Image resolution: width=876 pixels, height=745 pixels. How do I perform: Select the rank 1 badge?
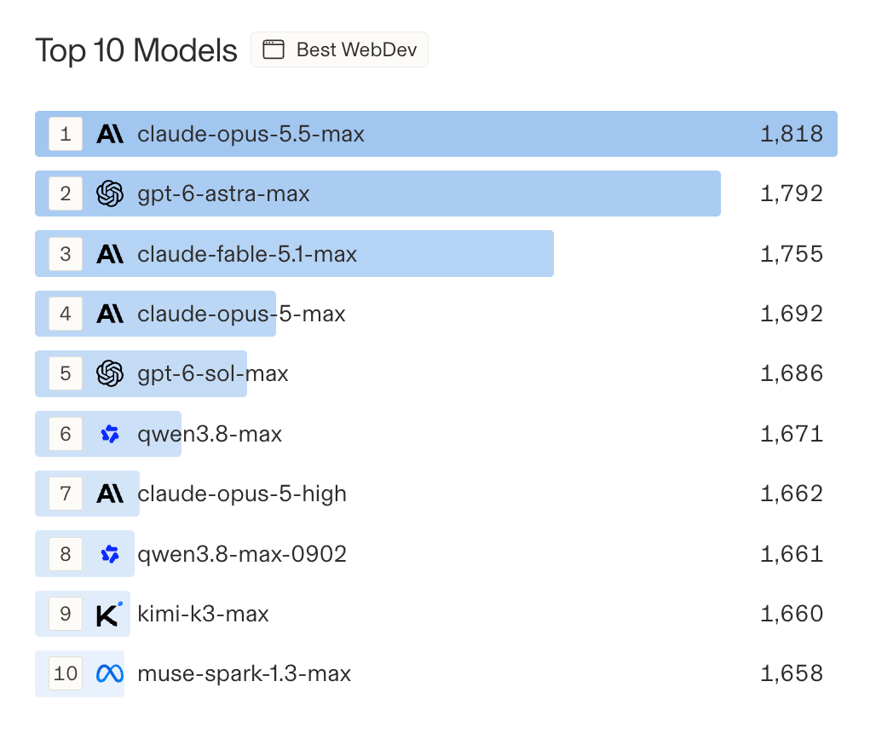point(66,134)
